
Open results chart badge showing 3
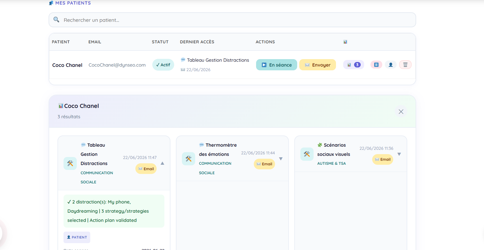point(354,65)
